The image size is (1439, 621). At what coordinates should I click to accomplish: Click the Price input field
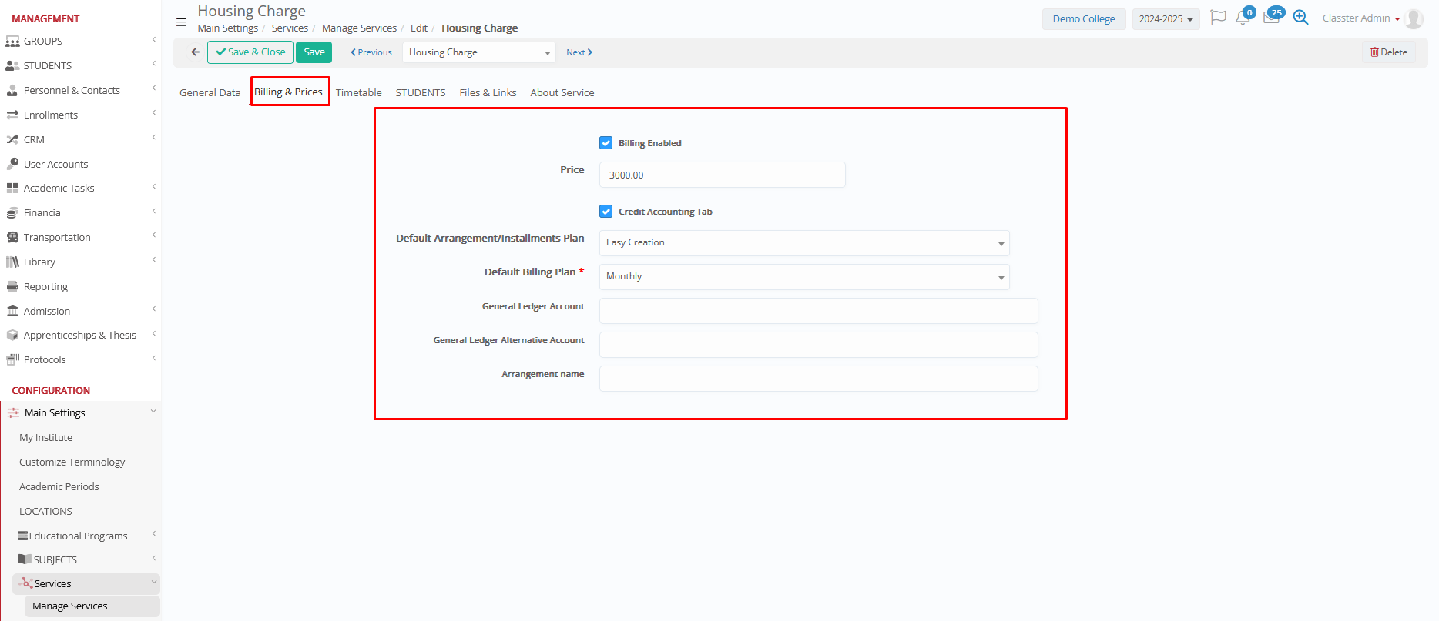point(722,175)
